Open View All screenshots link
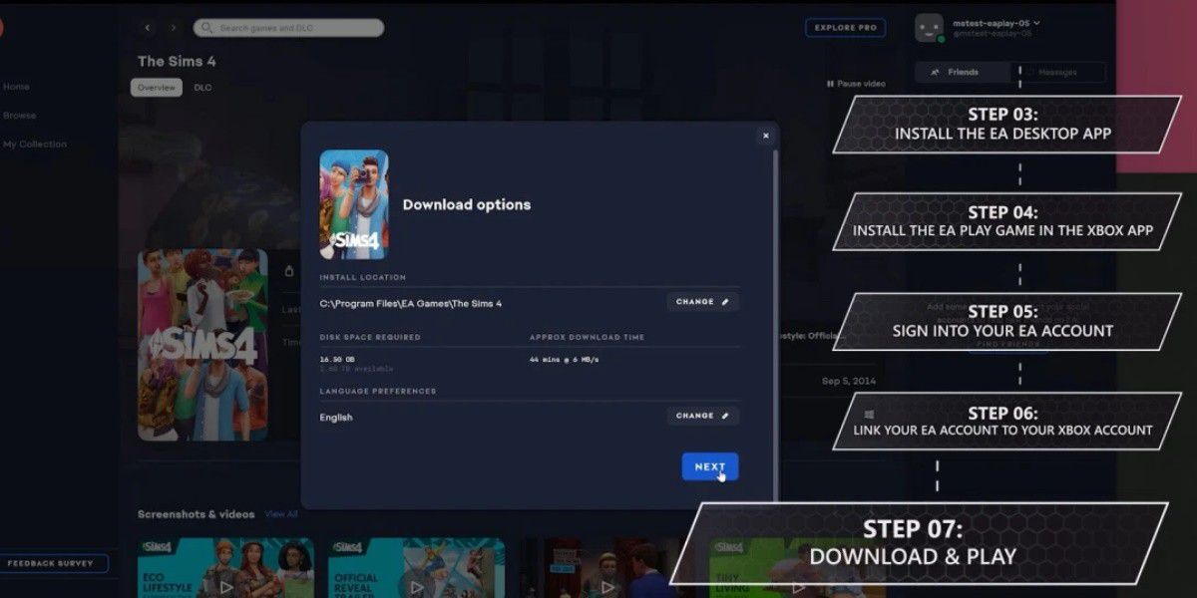This screenshot has height=598, width=1197. pos(281,514)
